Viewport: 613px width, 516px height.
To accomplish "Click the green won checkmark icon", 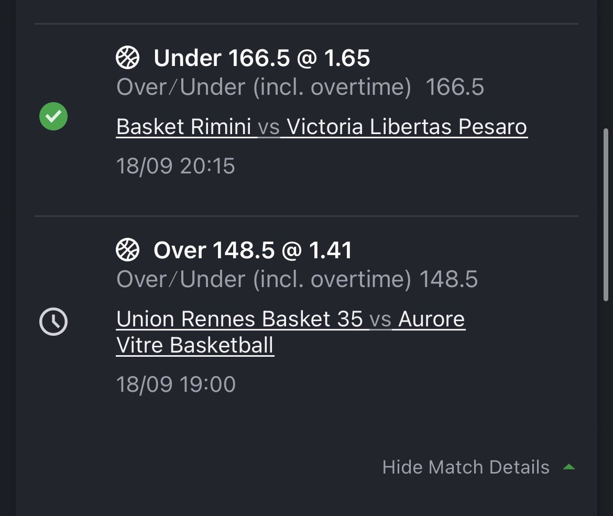I will coord(53,116).
